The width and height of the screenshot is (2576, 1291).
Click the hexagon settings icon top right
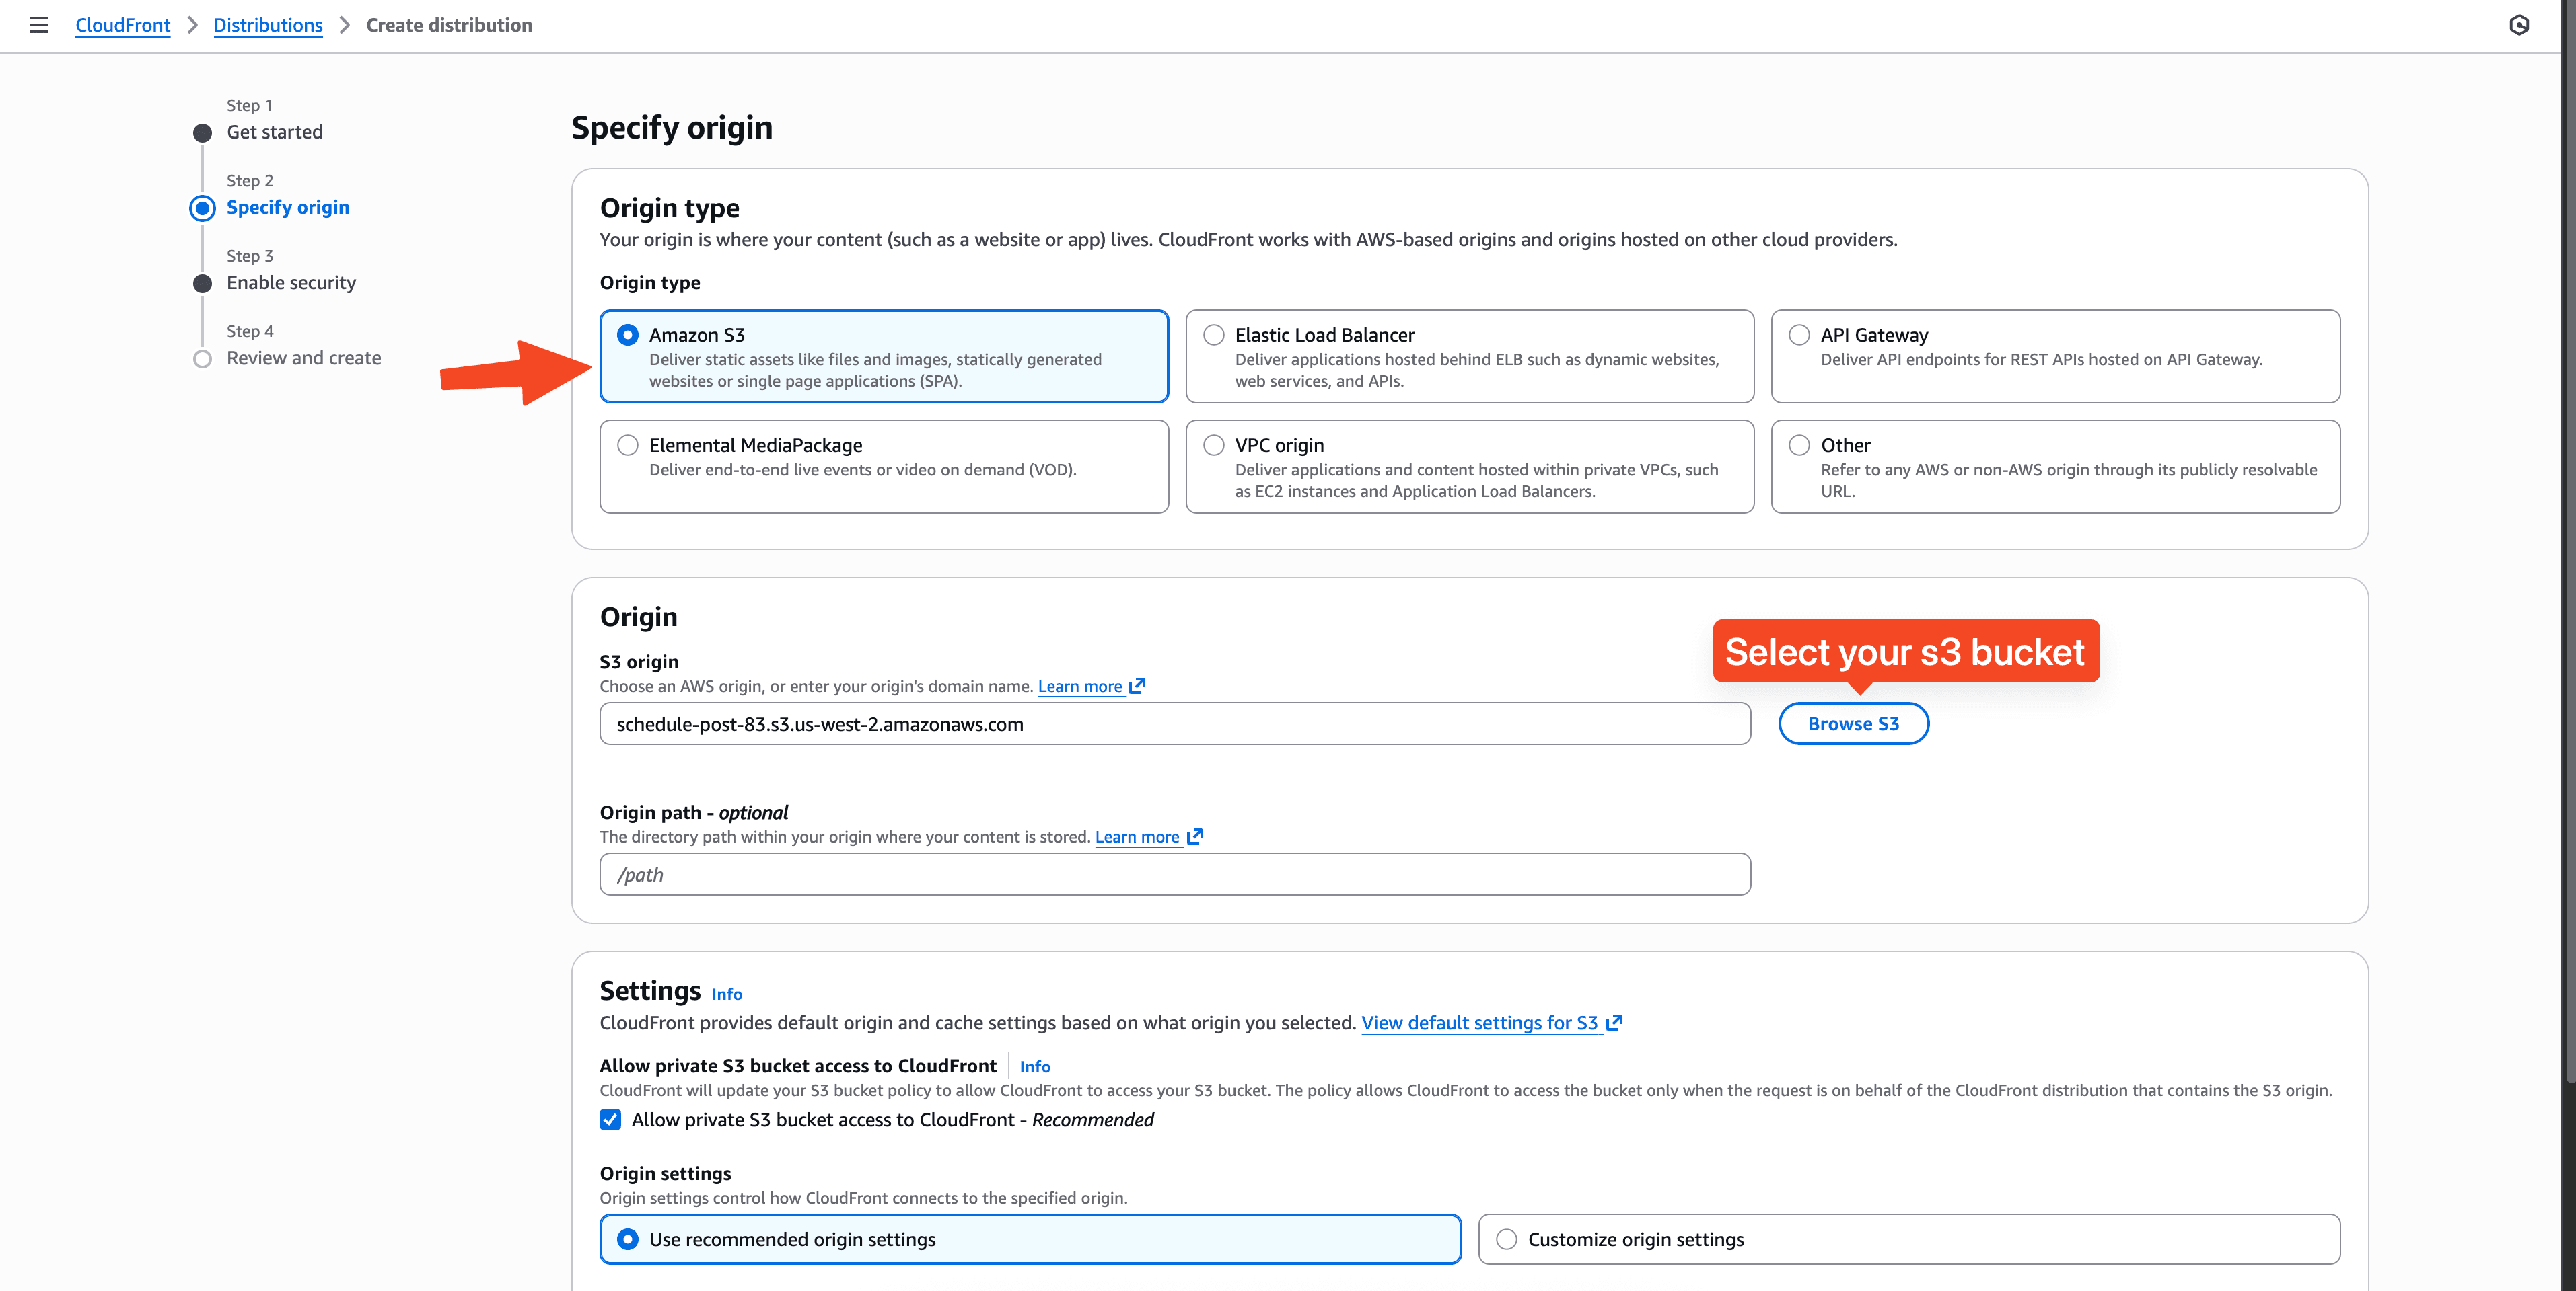pyautogui.click(x=2519, y=25)
